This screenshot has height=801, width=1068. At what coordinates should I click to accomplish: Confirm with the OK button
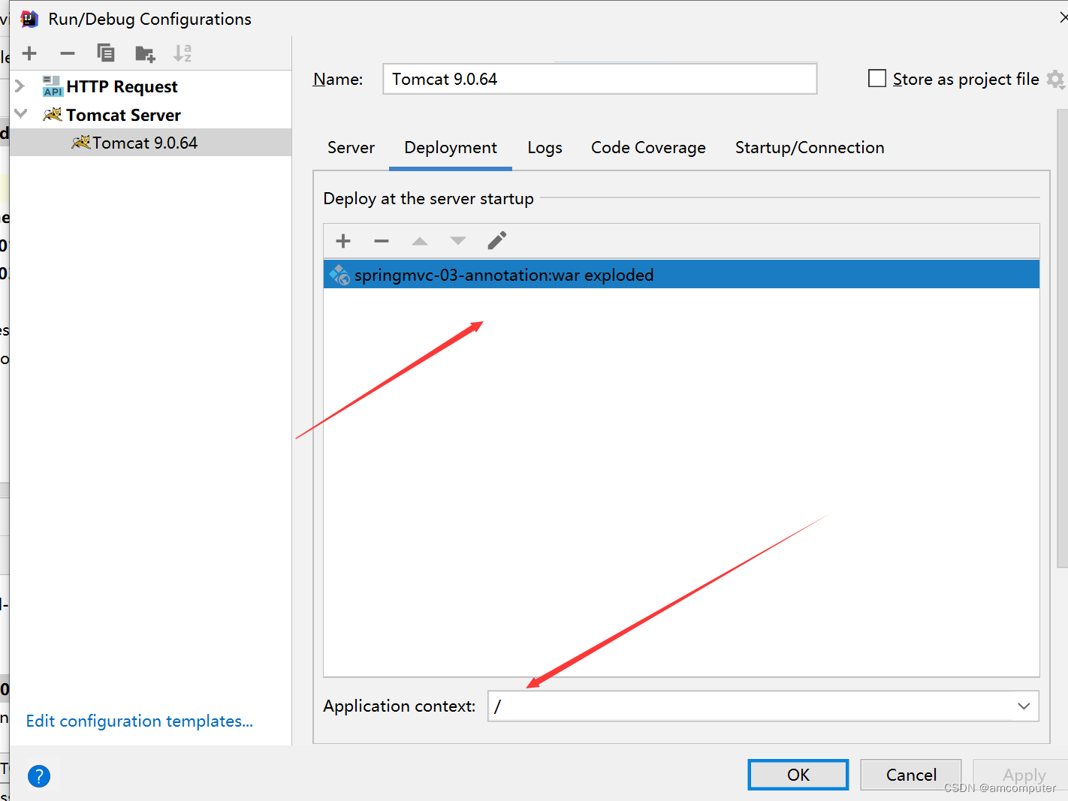point(798,775)
